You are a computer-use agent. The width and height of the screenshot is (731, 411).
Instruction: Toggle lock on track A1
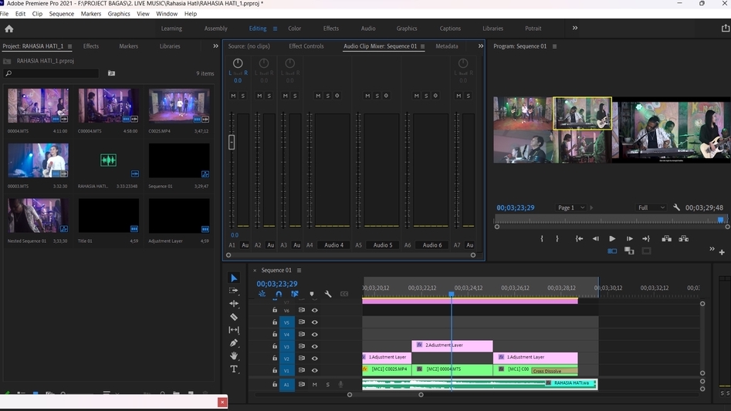[x=275, y=385]
